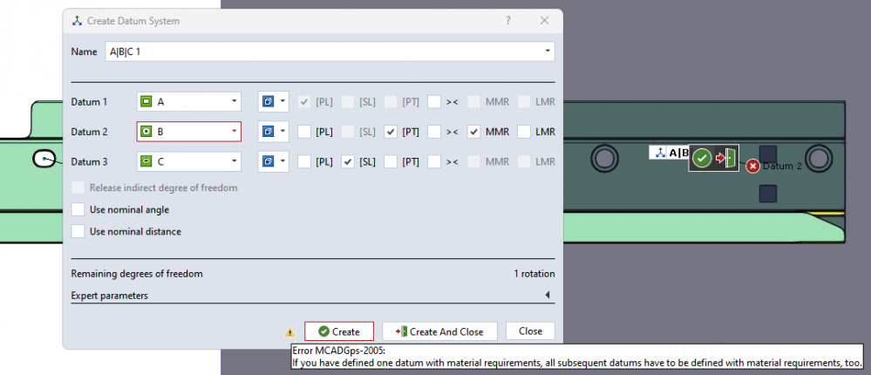The height and width of the screenshot is (375, 871).
Task: Open the Datum 3 feature dropdown showing C
Action: coord(189,161)
